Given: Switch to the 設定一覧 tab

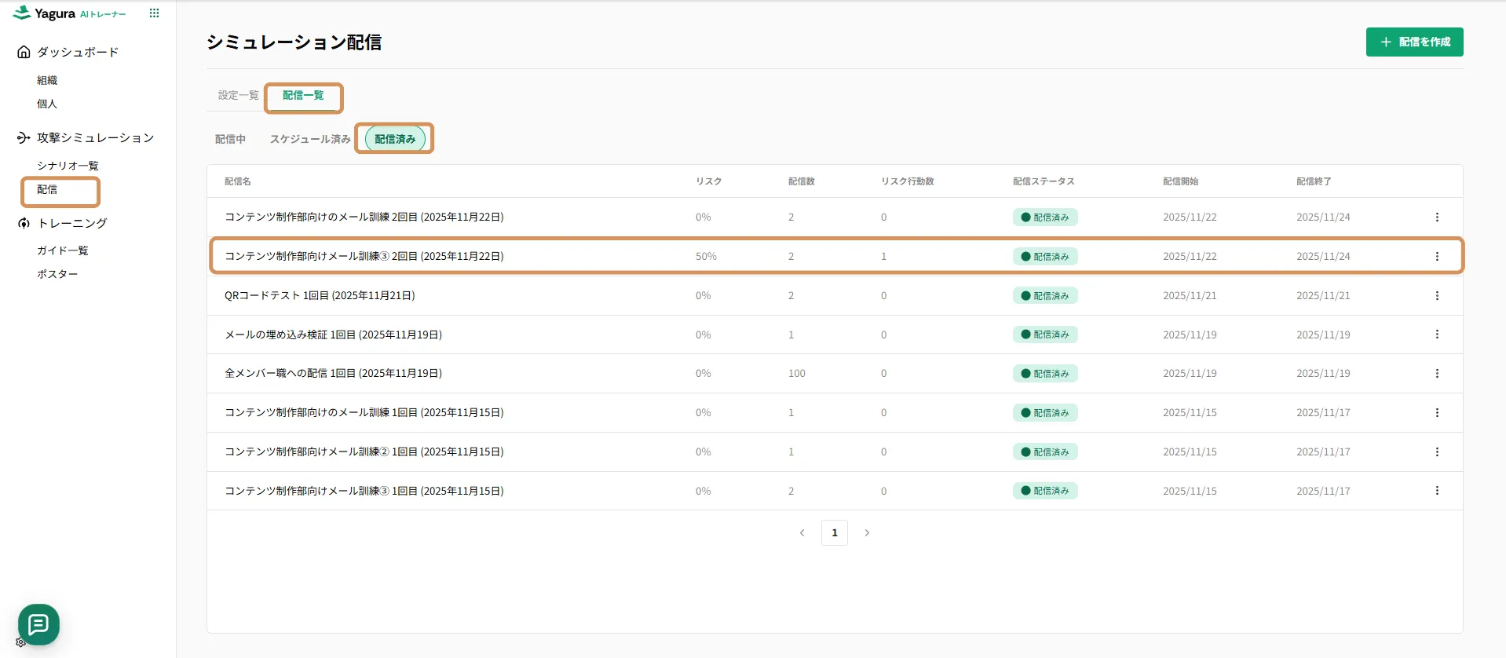Looking at the screenshot, I should tap(238, 95).
